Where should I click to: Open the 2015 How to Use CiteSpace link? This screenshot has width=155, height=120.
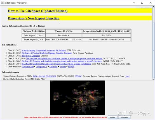[x=31, y=56]
